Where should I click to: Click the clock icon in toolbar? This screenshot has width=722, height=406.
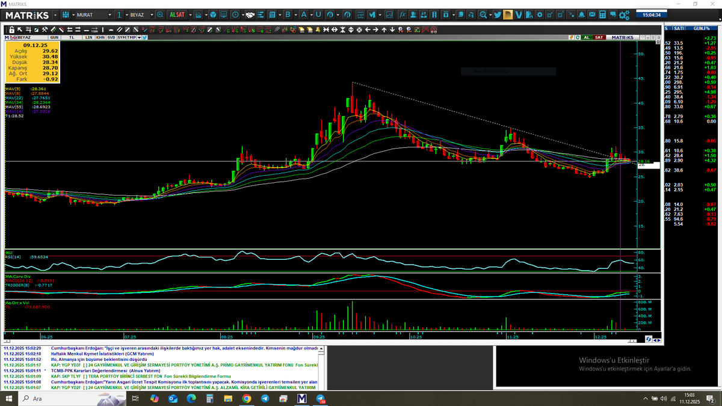tap(235, 14)
